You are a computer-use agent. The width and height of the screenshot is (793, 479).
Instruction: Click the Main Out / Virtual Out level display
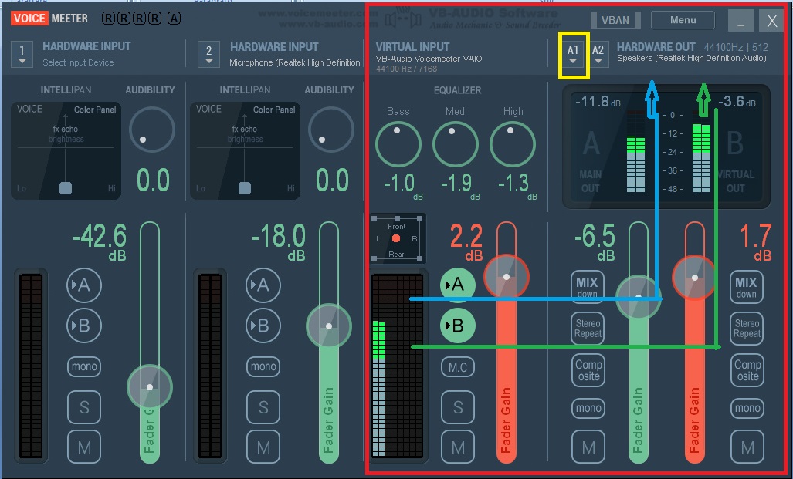point(666,147)
